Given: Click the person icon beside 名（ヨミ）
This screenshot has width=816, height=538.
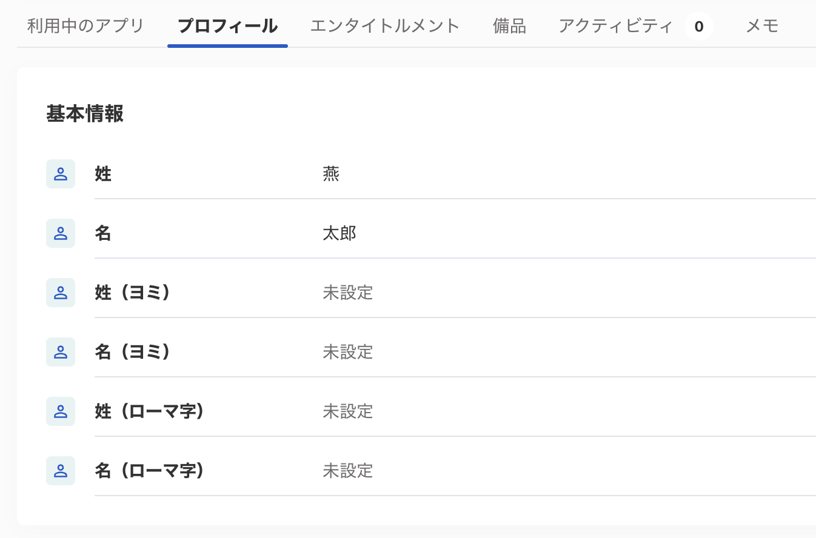Looking at the screenshot, I should [61, 352].
